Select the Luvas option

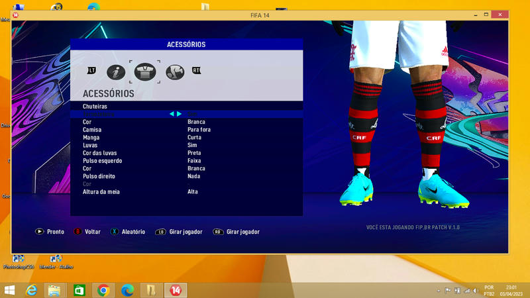[x=90, y=145]
